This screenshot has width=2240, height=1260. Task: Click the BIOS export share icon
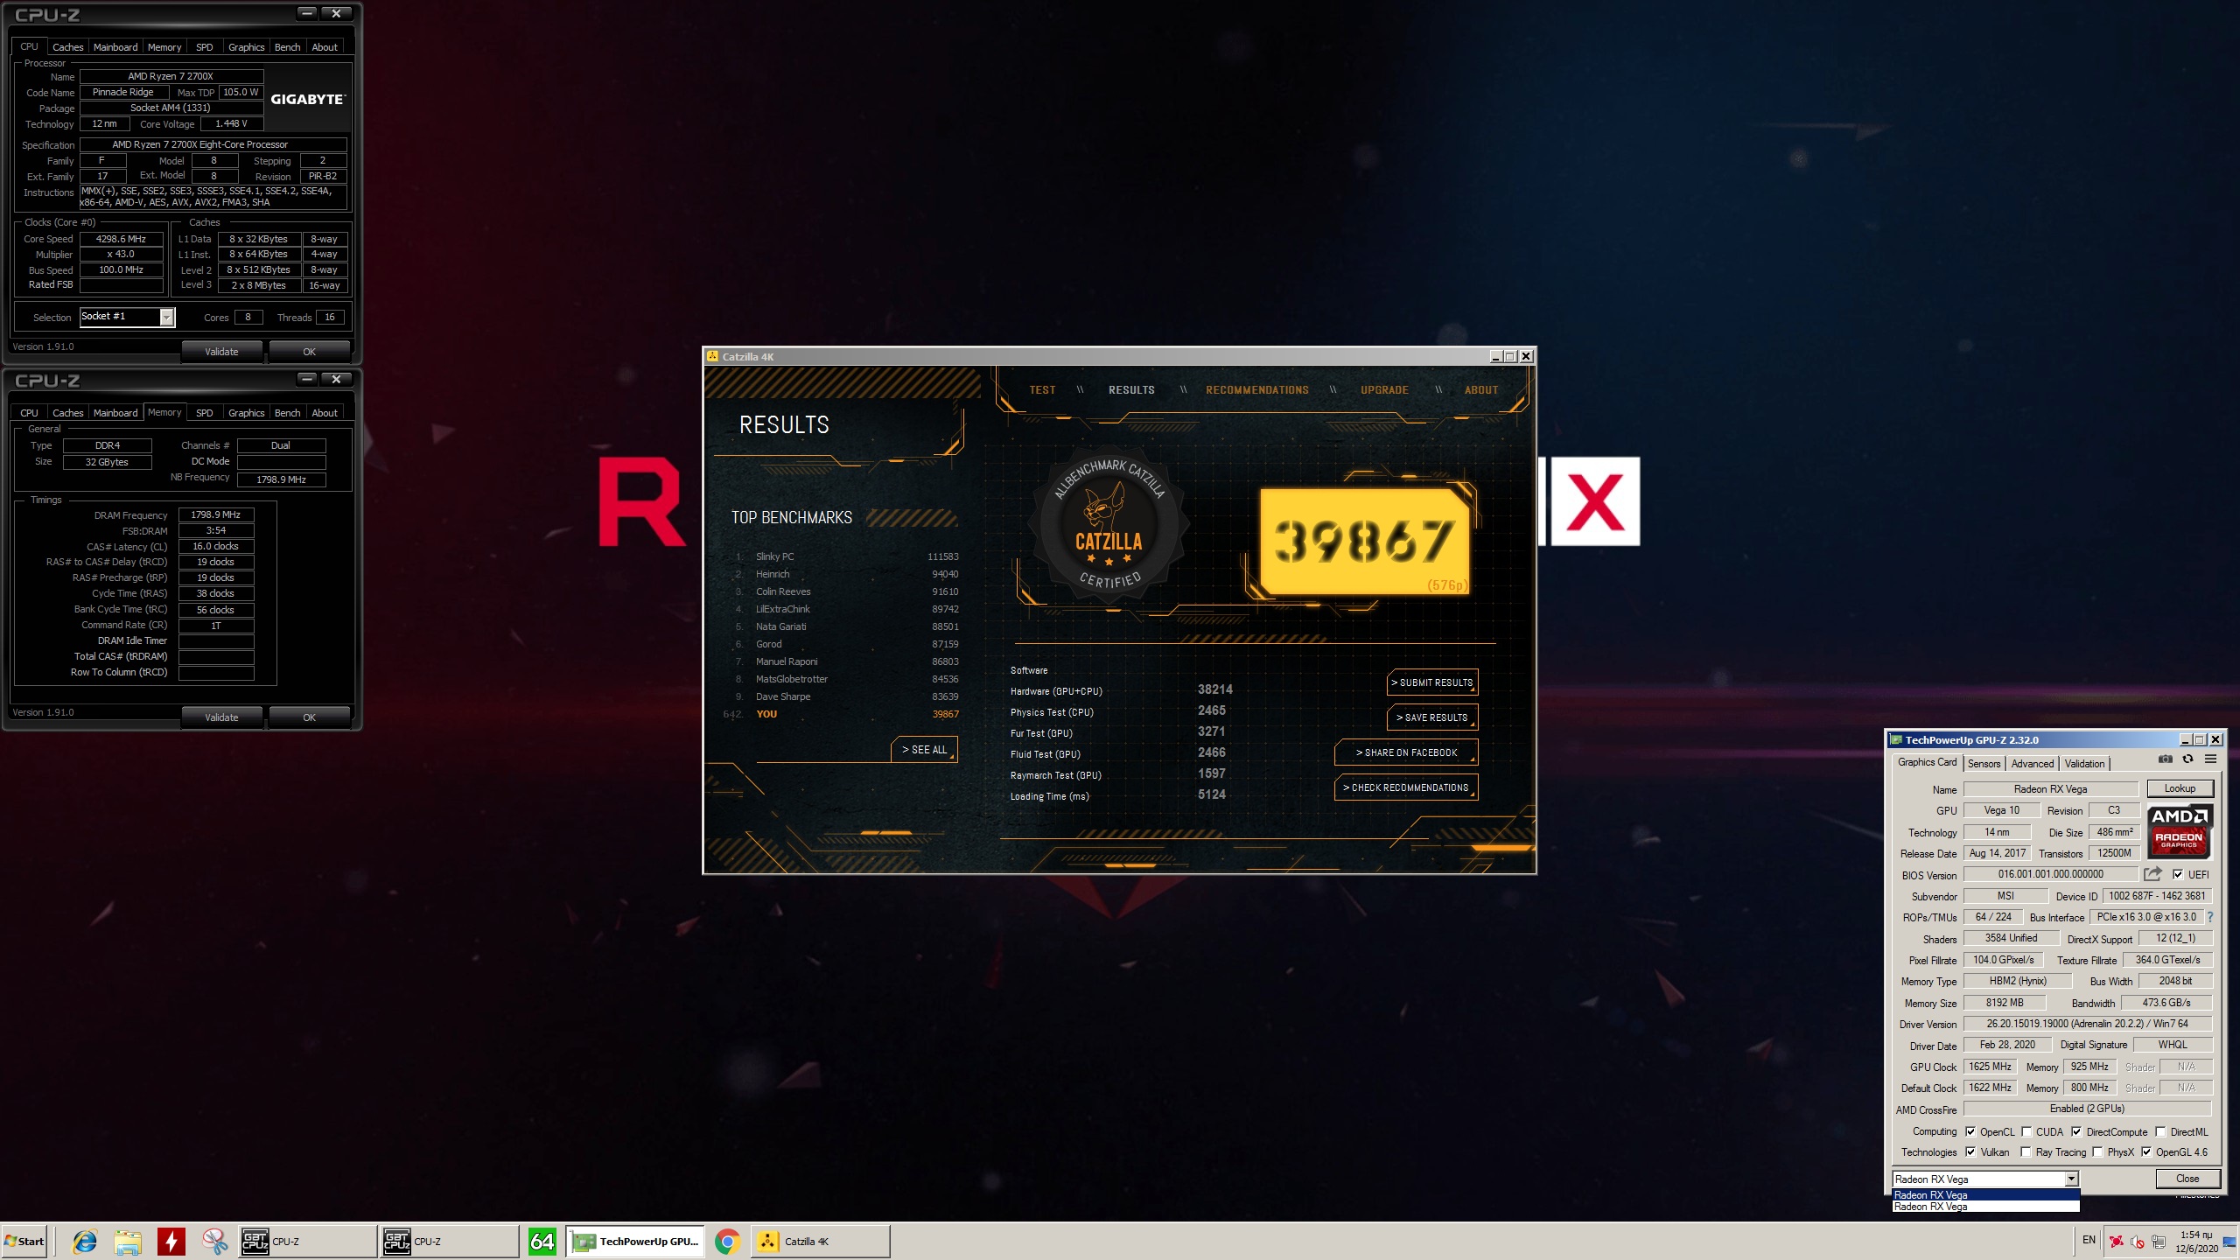pyautogui.click(x=2152, y=874)
